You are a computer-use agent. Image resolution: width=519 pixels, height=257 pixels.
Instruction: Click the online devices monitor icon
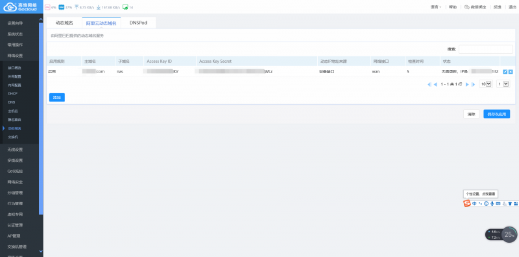click(x=125, y=7)
